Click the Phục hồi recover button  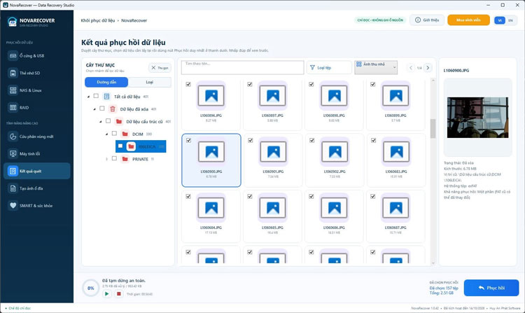[491, 288]
